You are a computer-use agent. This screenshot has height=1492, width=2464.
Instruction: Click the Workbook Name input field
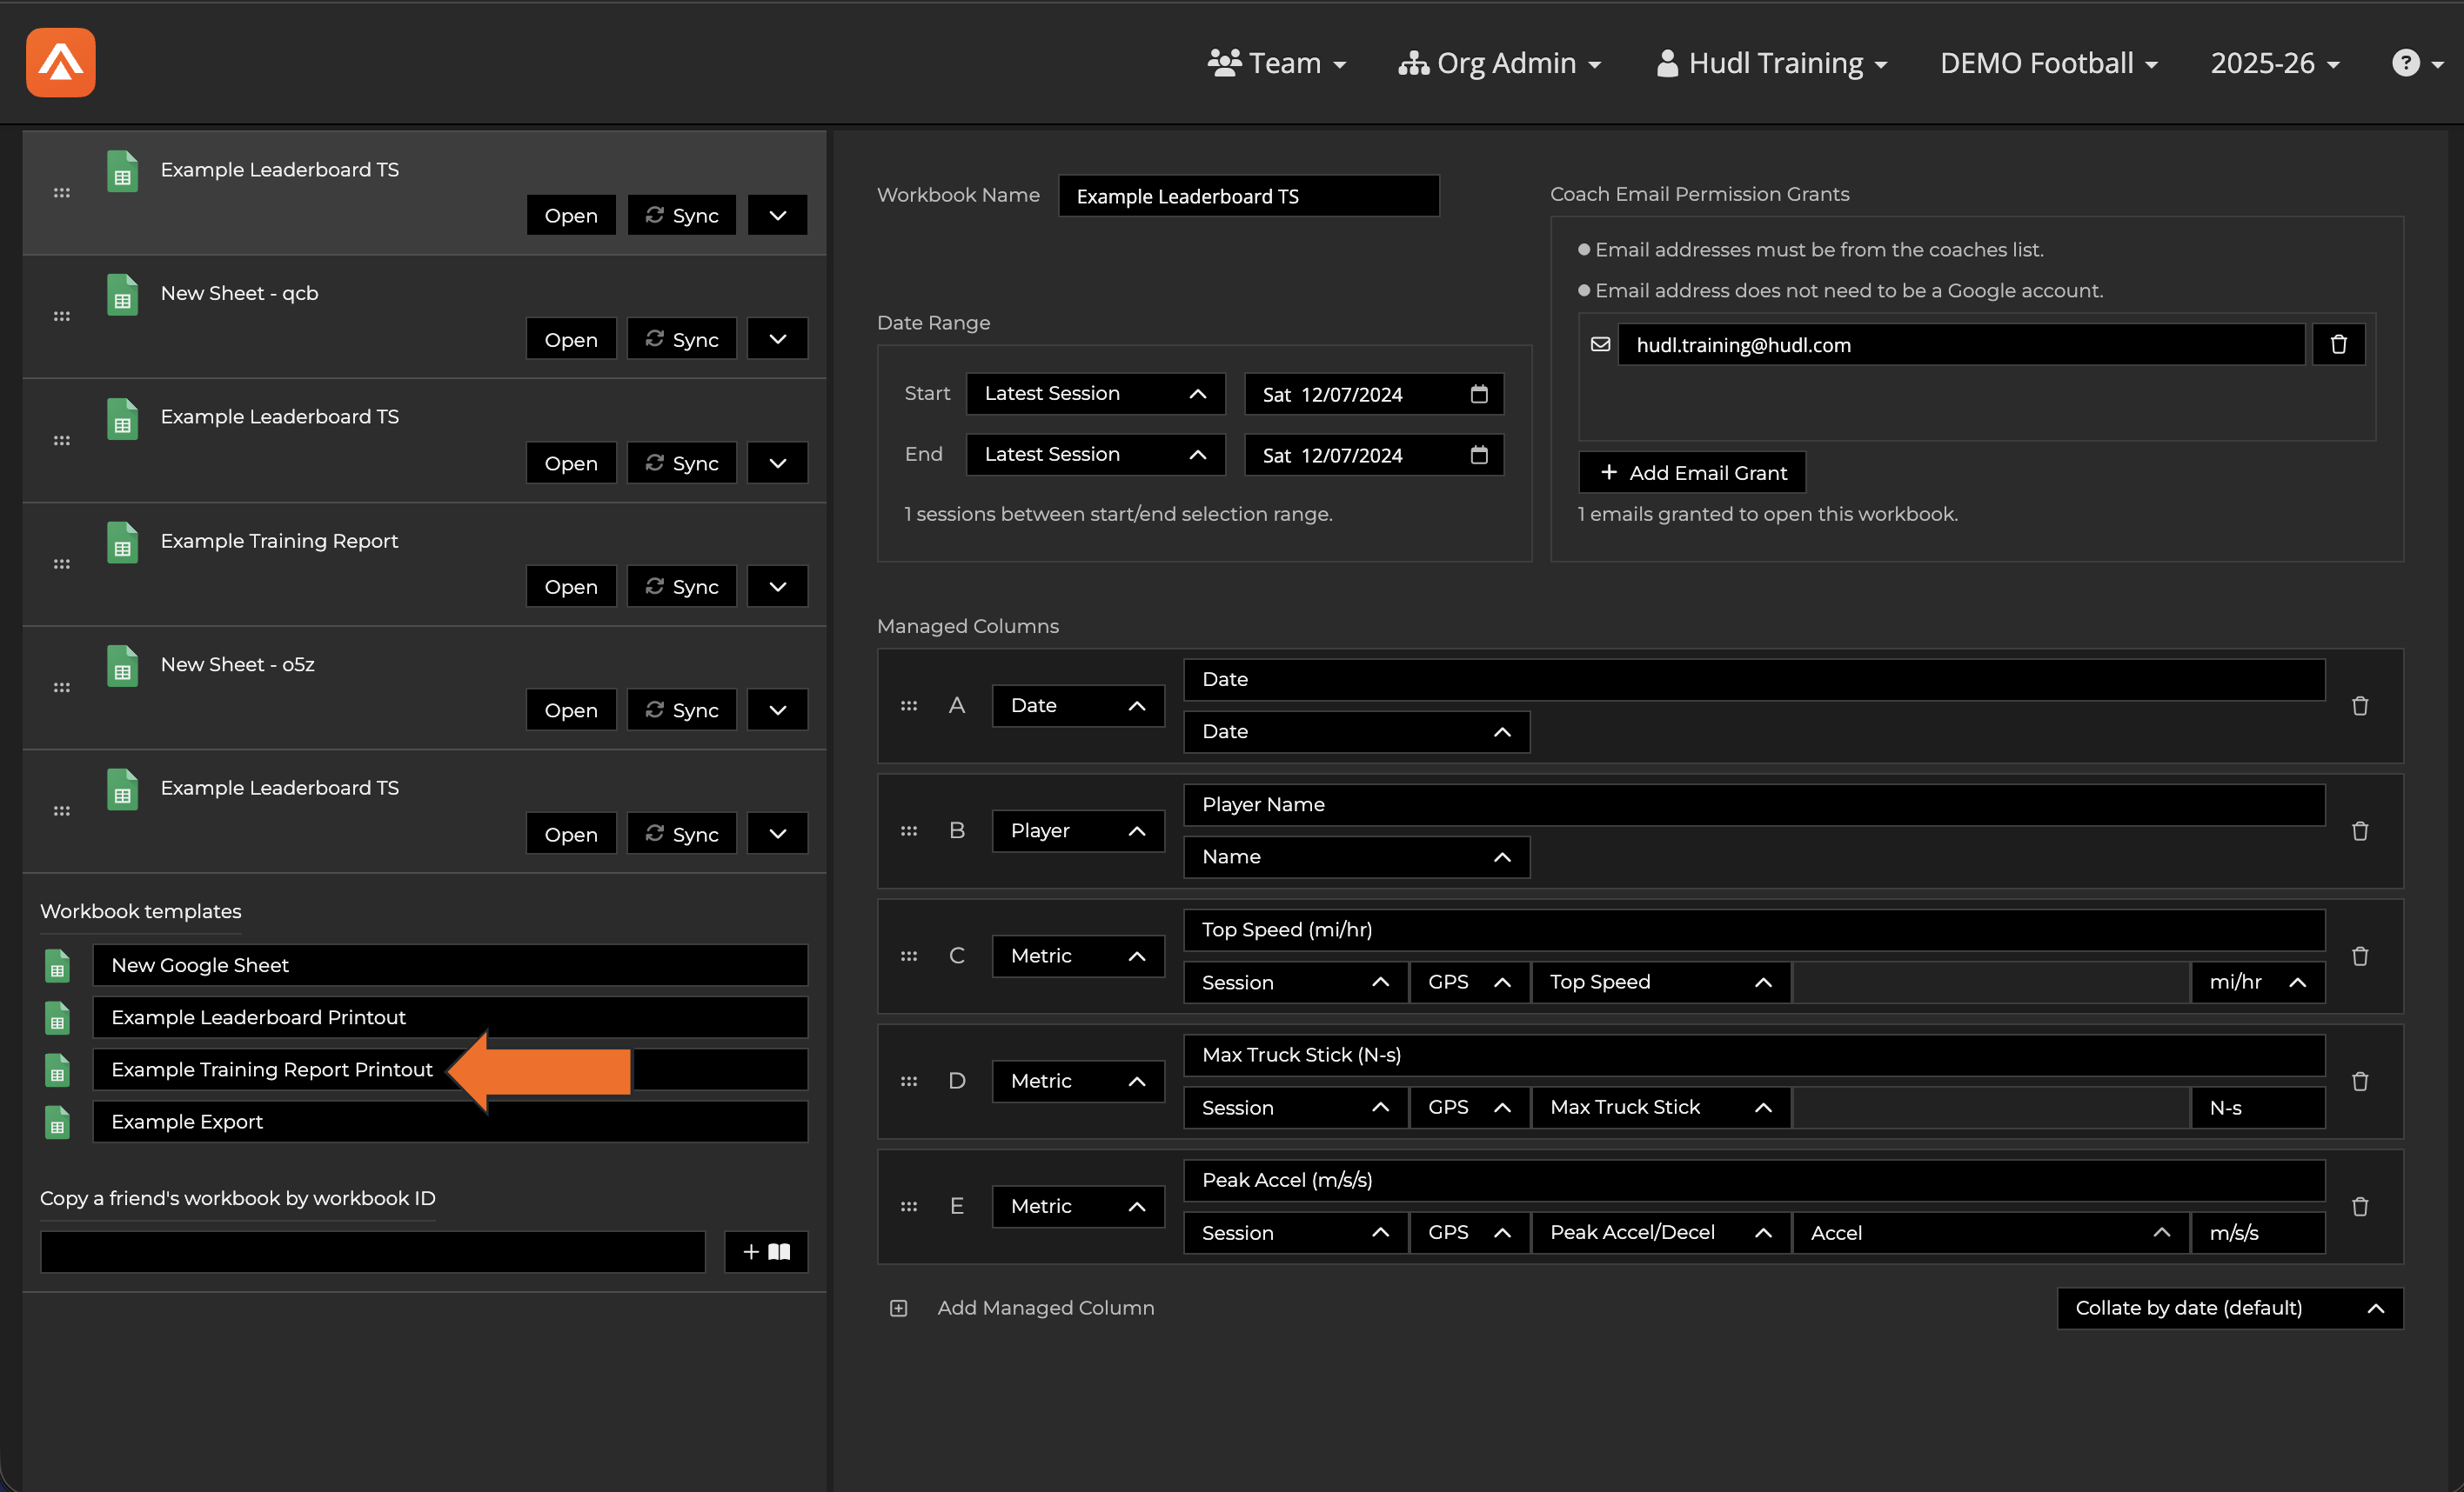(x=1249, y=196)
